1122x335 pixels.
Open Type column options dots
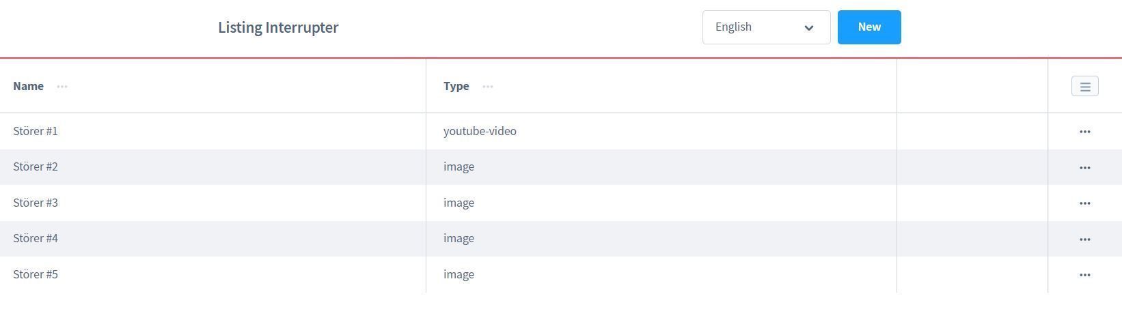pos(488,87)
